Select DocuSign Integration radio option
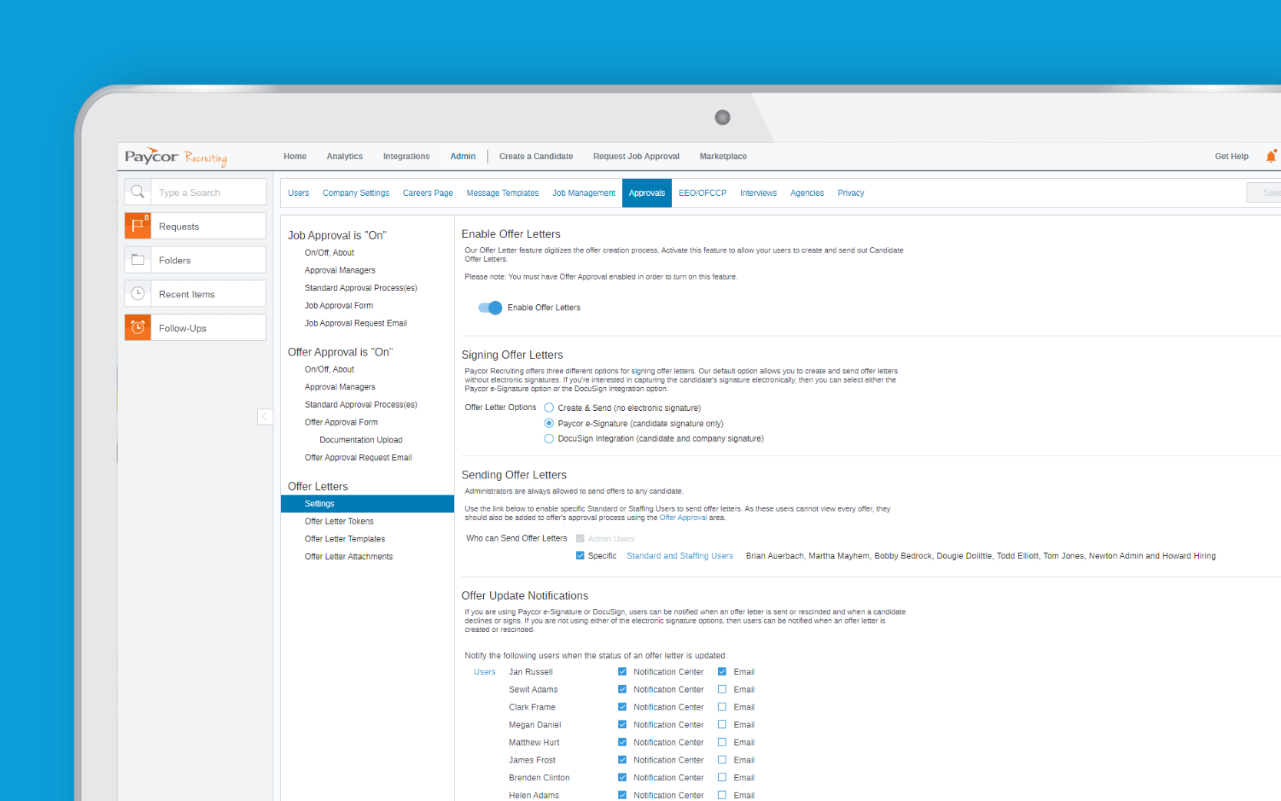Viewport: 1281px width, 801px height. (x=549, y=439)
